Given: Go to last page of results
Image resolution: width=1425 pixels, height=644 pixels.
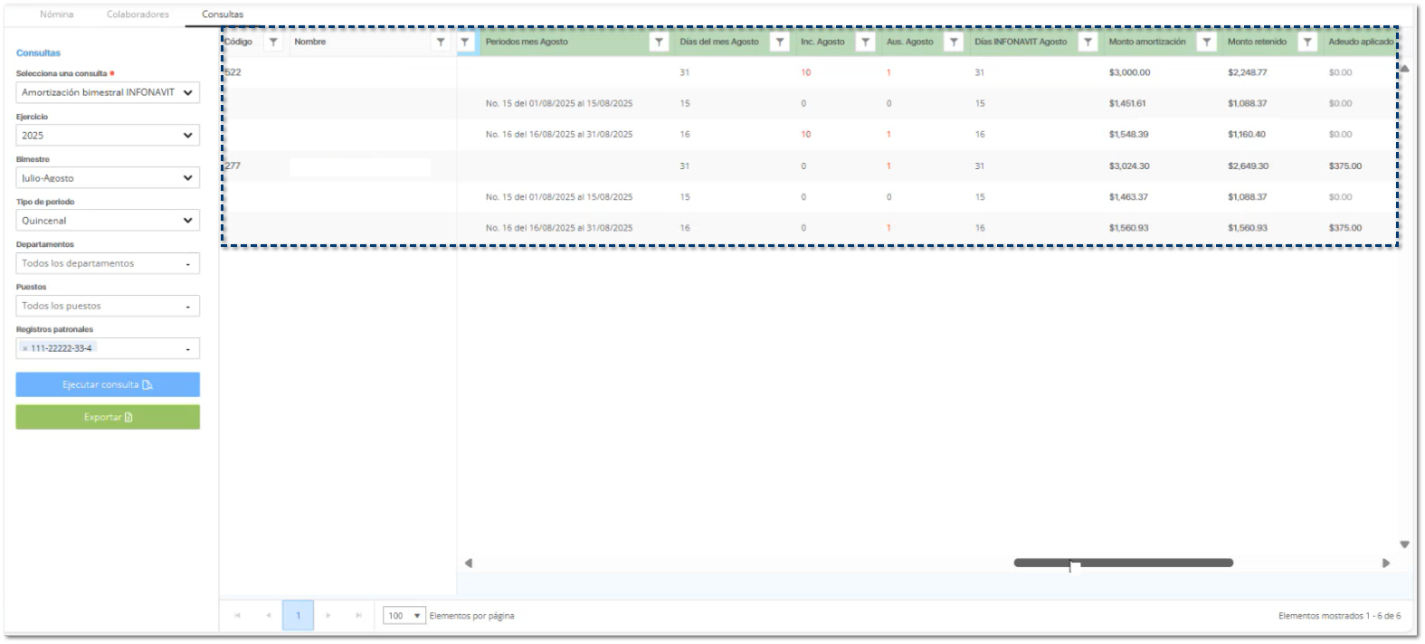Looking at the screenshot, I should pos(358,615).
